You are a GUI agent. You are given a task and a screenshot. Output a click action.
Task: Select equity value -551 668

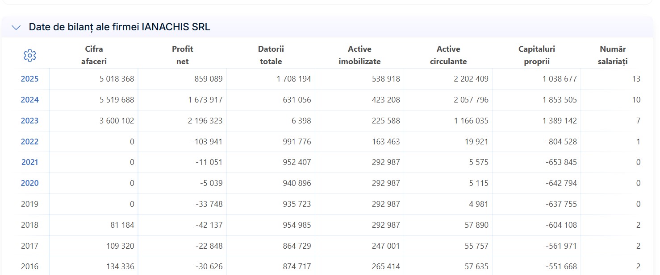pos(561,267)
